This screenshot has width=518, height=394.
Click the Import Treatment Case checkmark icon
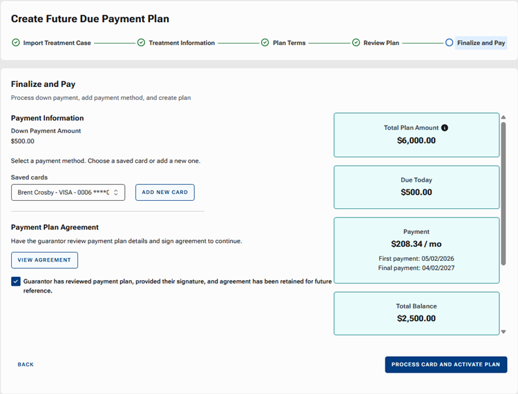point(16,43)
